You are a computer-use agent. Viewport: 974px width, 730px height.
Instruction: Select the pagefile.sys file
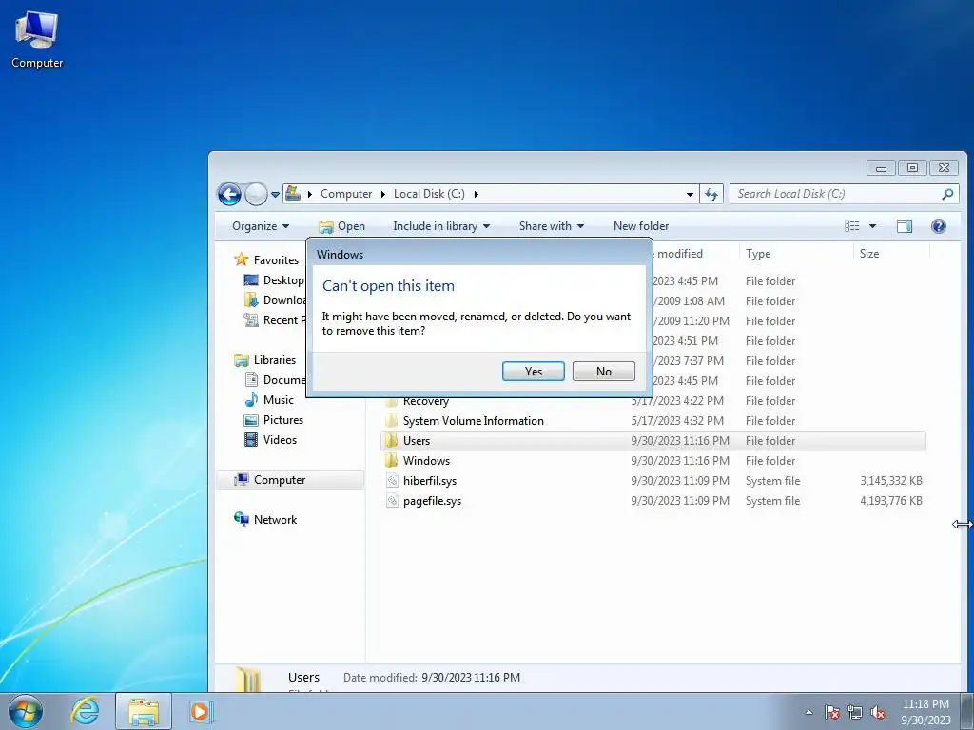pyautogui.click(x=433, y=500)
